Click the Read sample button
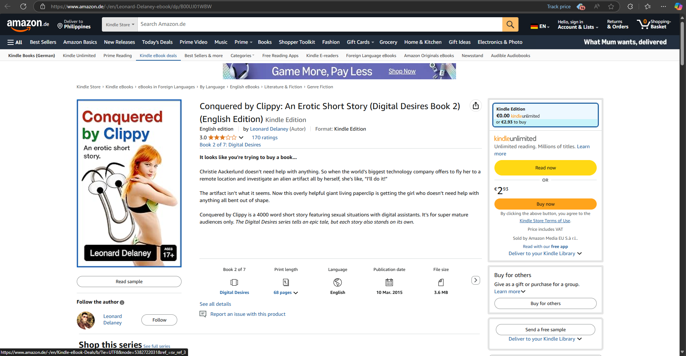686x356 pixels. click(129, 281)
